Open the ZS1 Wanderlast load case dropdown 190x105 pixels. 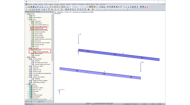[x=83, y=7]
